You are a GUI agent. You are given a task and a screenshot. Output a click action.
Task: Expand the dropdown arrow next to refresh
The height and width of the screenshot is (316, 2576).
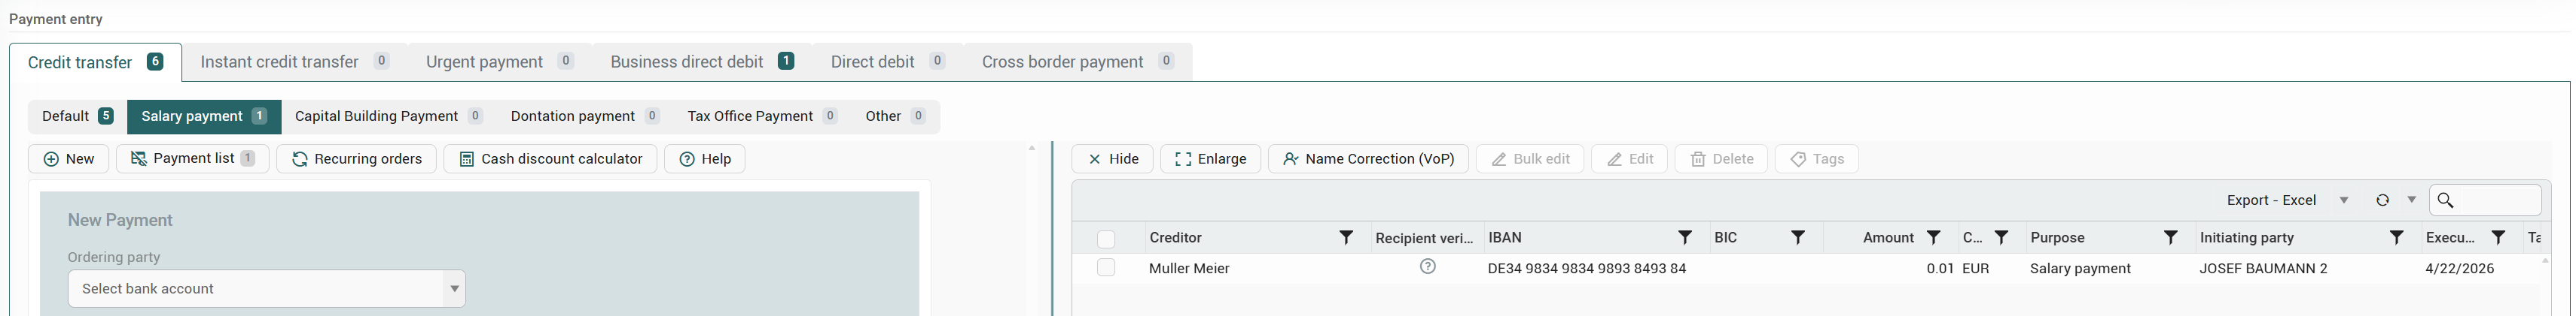[x=2412, y=200]
